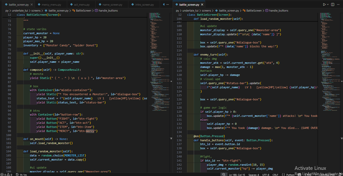This screenshot has width=343, height=176.
Task: Open the UTF-8 encoding selector
Action: click(x=266, y=175)
